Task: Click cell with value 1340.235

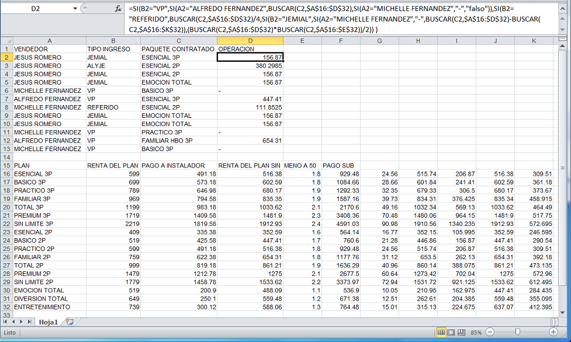Action: (456, 224)
